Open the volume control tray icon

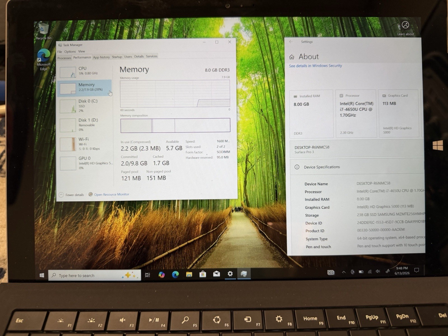(378, 271)
